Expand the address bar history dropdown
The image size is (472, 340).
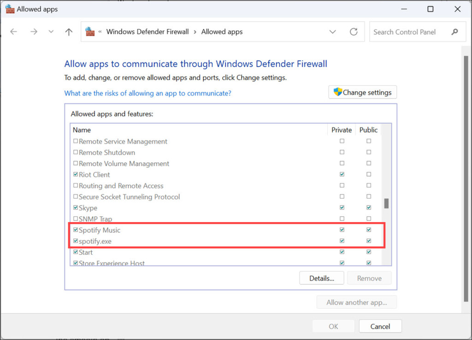332,32
